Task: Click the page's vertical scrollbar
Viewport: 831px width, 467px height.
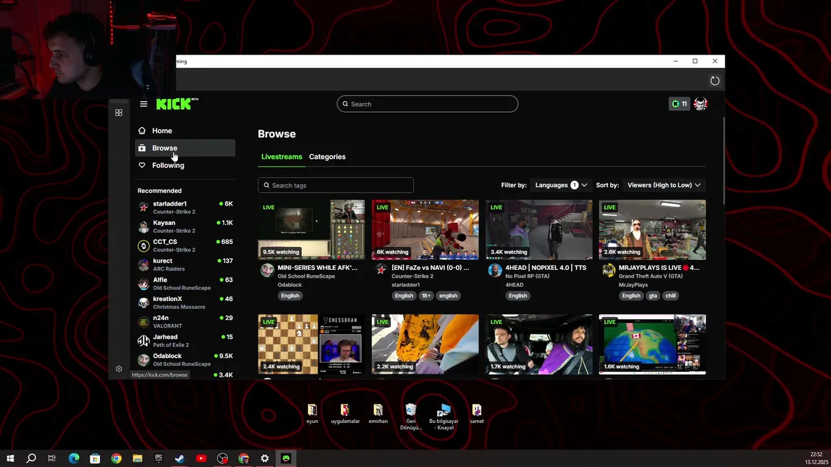Action: click(x=723, y=162)
